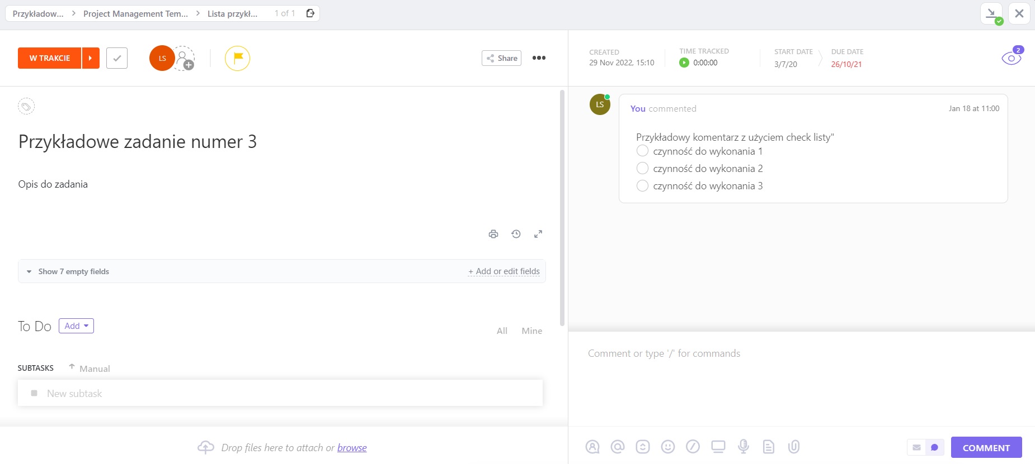This screenshot has width=1035, height=464.
Task: Click the Share button
Action: click(501, 58)
